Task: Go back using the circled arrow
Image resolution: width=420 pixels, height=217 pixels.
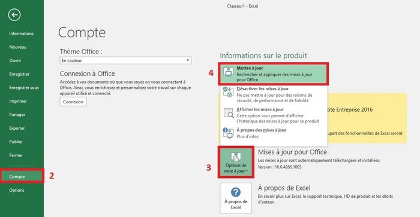Action: tap(14, 15)
